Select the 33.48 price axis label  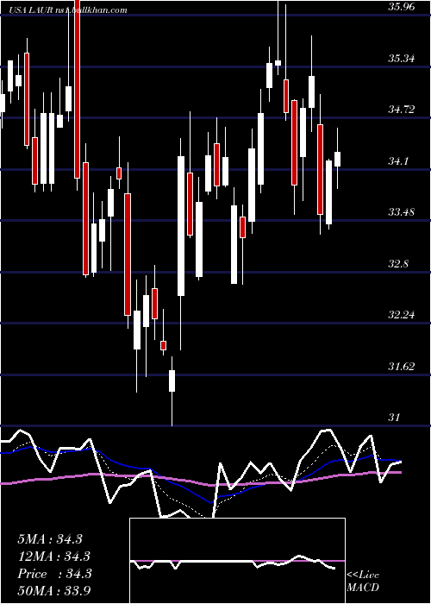[x=402, y=212]
